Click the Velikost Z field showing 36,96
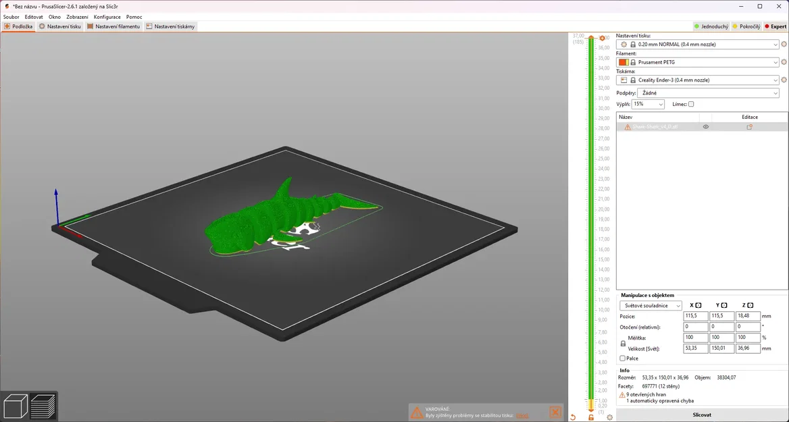The height and width of the screenshot is (422, 789). 748,348
